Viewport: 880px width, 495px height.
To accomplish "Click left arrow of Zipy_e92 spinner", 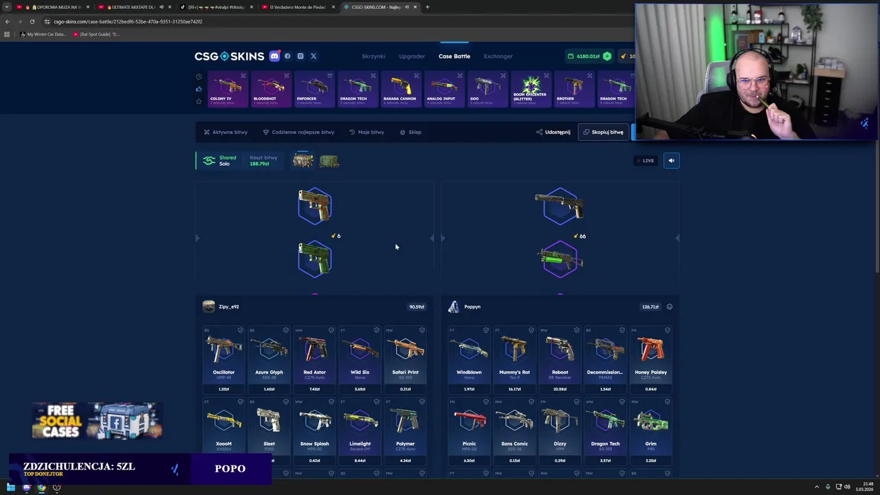I will click(197, 238).
